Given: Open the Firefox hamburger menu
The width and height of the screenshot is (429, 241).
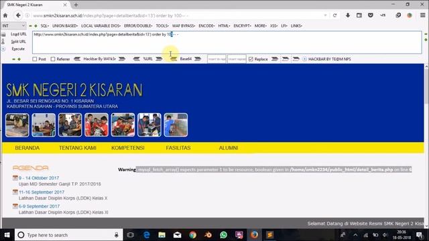Looking at the screenshot, I should point(423,15).
